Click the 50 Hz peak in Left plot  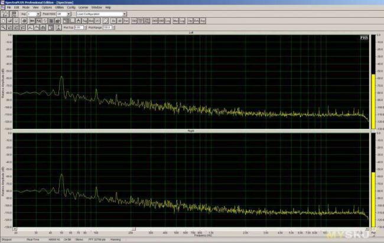click(61, 77)
